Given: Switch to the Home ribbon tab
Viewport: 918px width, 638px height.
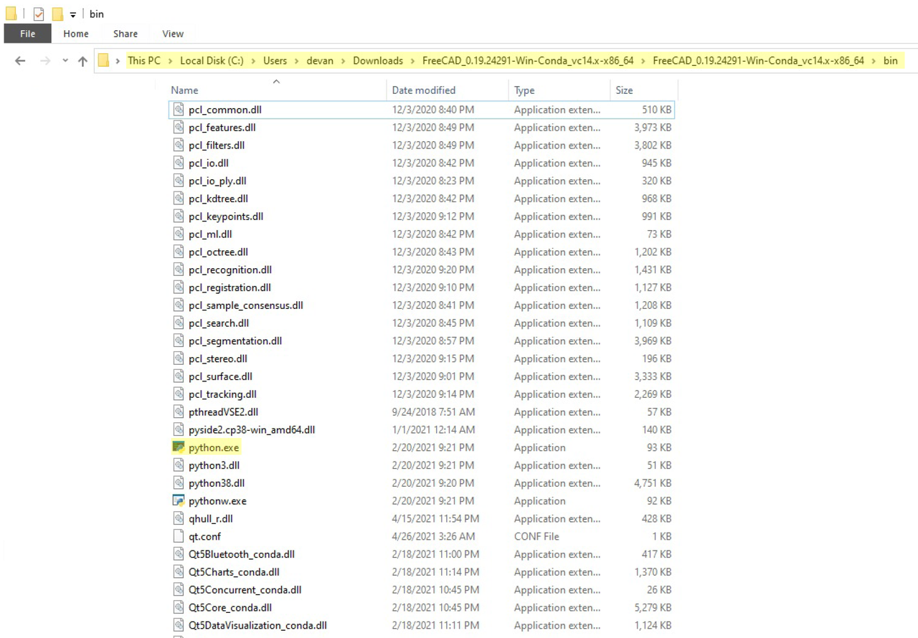Looking at the screenshot, I should [x=76, y=34].
